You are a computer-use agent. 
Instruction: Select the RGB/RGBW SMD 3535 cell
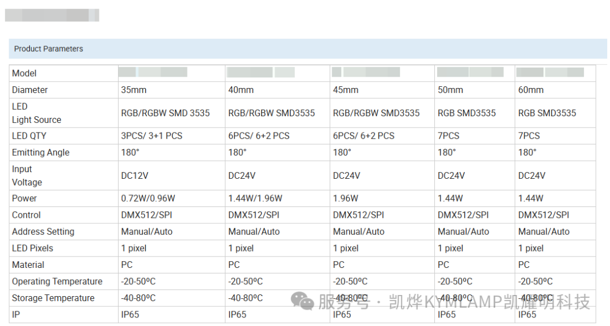click(x=172, y=113)
